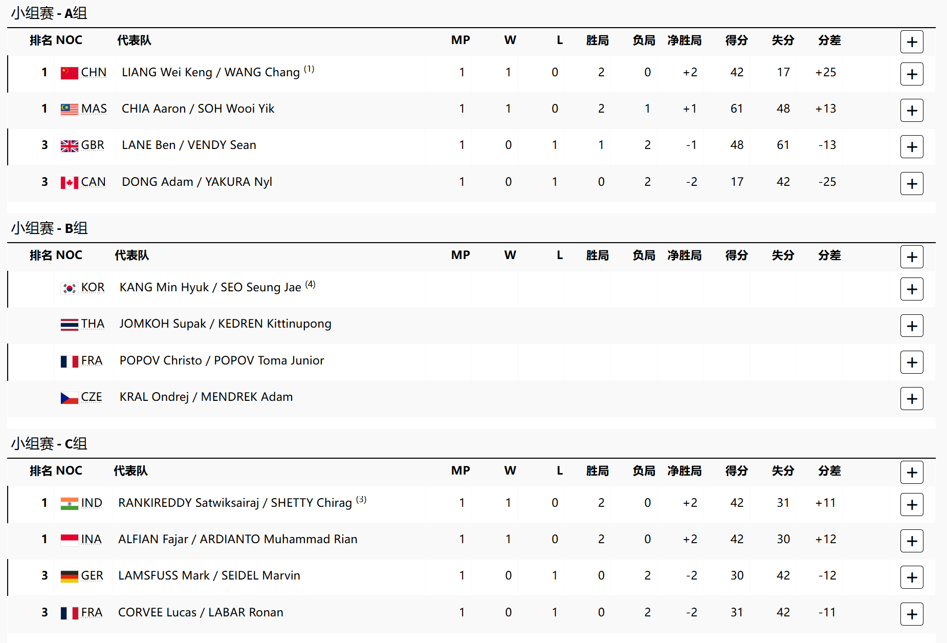
Task: Click the Malaysia flag icon
Action: pyautogui.click(x=70, y=110)
